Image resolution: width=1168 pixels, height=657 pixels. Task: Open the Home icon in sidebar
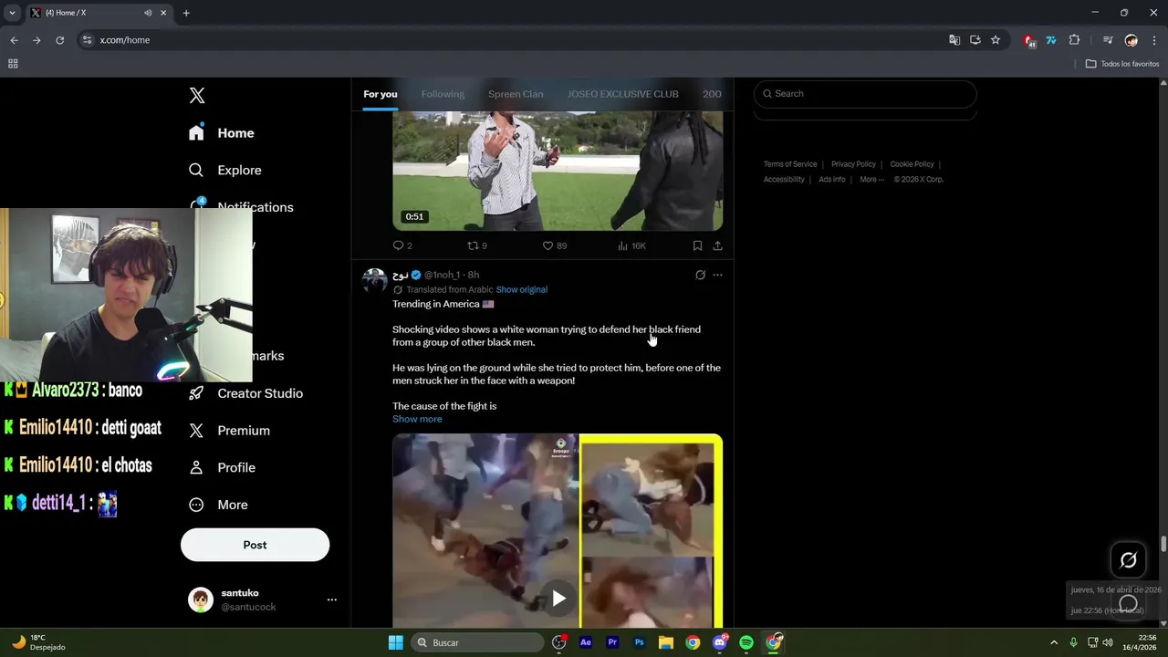tap(196, 132)
